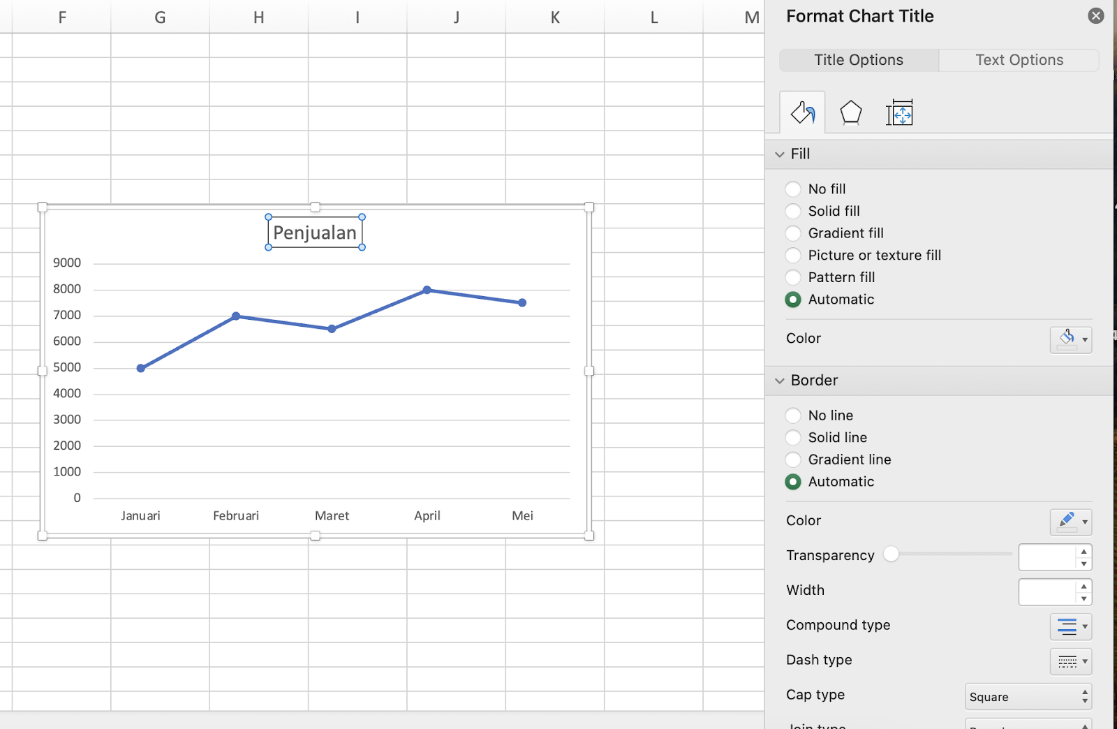The height and width of the screenshot is (729, 1117).
Task: Select column header G
Action: tap(160, 17)
